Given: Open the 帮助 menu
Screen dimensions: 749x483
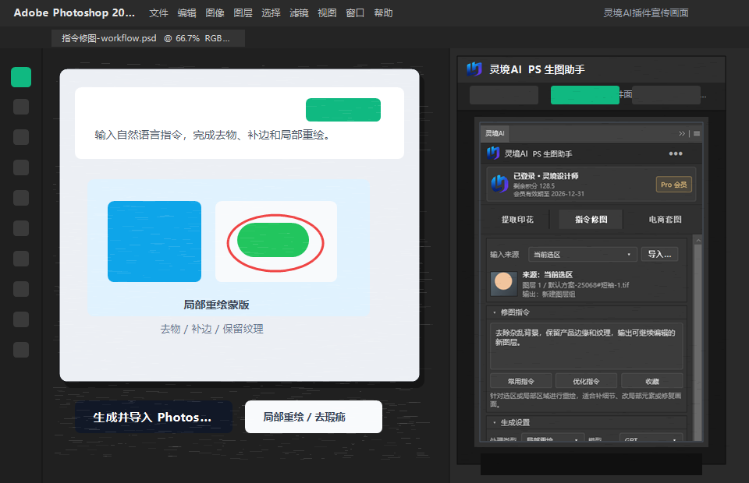Looking at the screenshot, I should tap(384, 13).
